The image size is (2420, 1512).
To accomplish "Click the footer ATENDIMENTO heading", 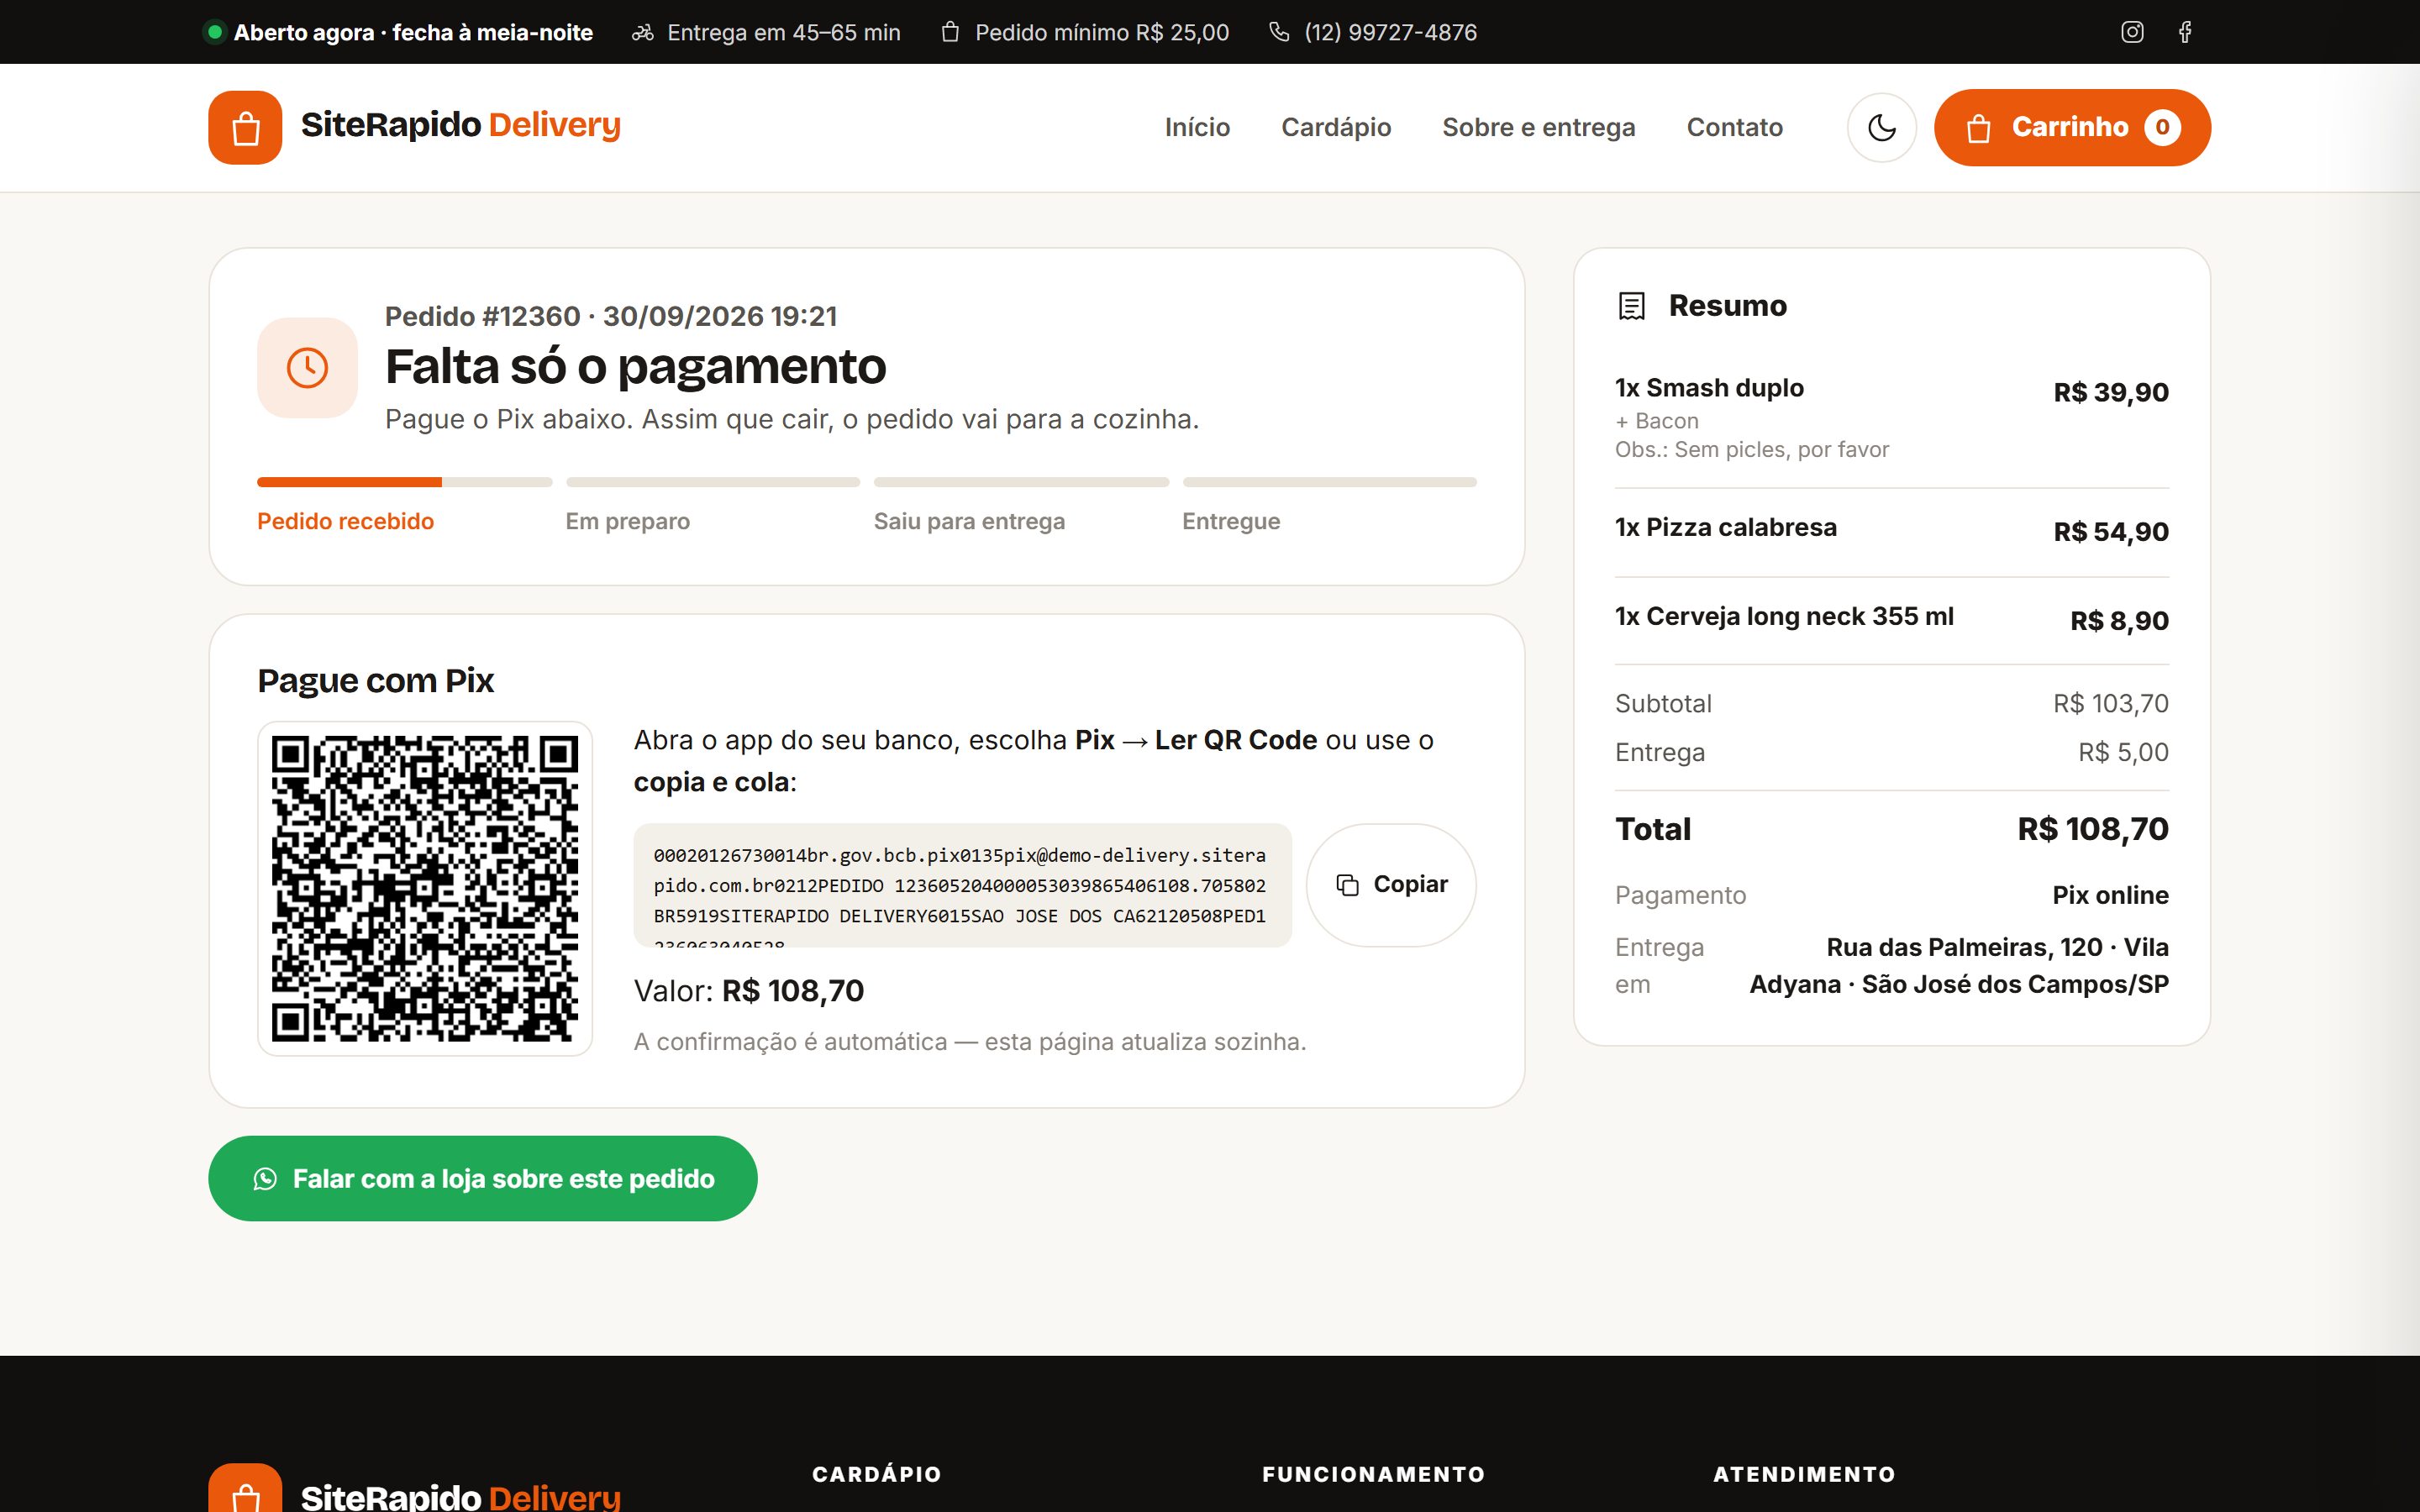I will 1804,1474.
